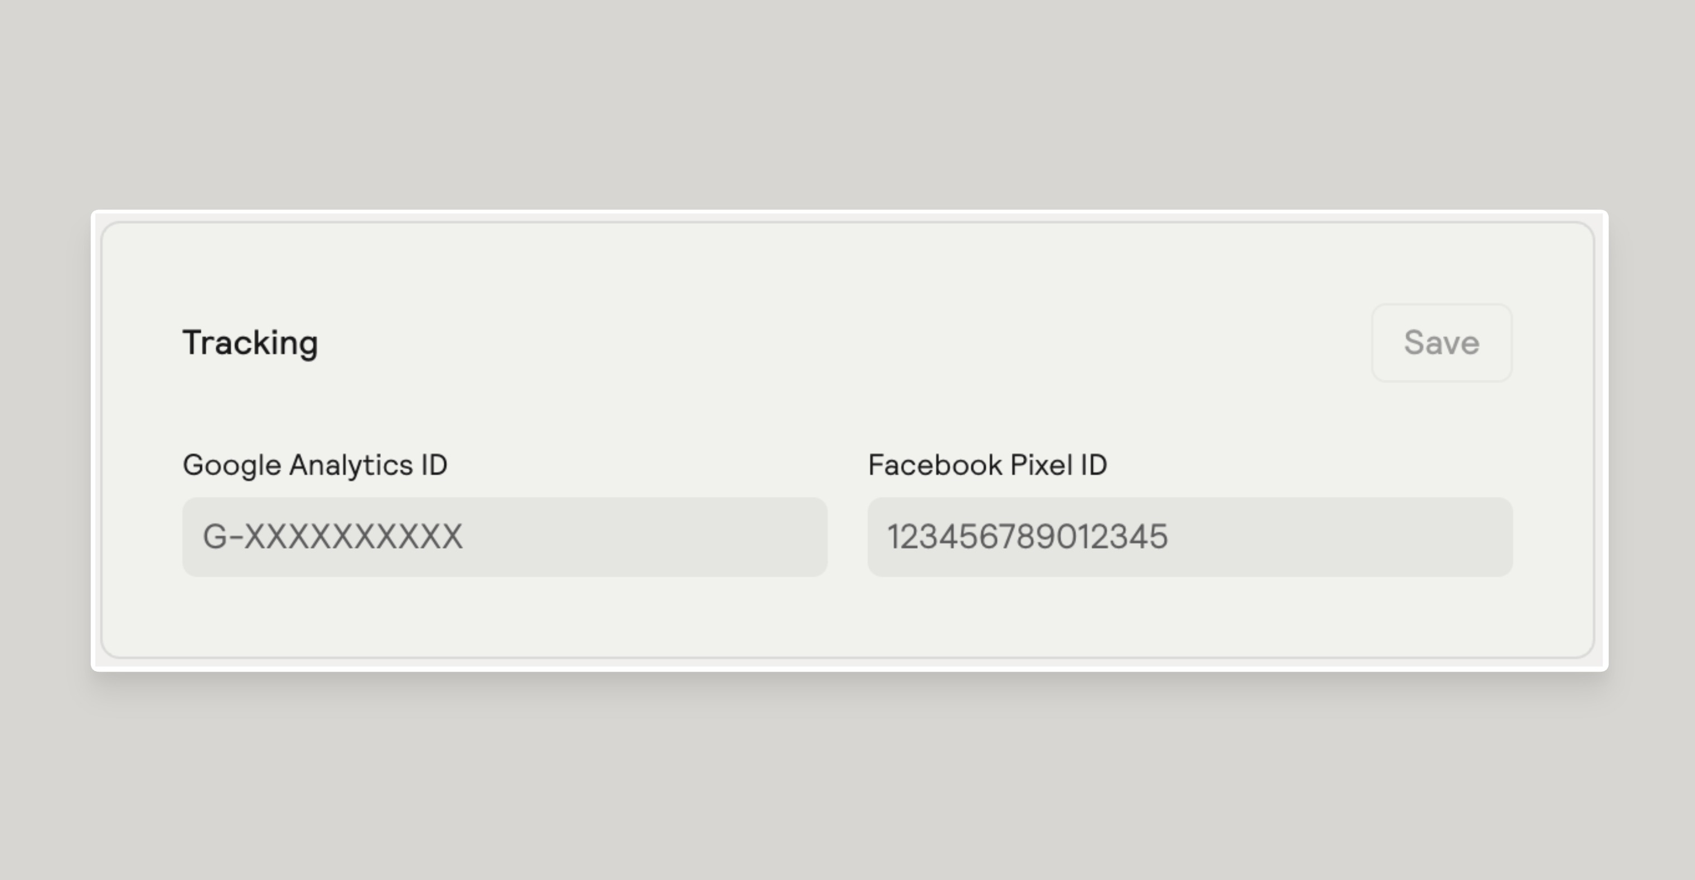Focus the Facebook Pixel ID field
1695x880 pixels.
[1190, 537]
